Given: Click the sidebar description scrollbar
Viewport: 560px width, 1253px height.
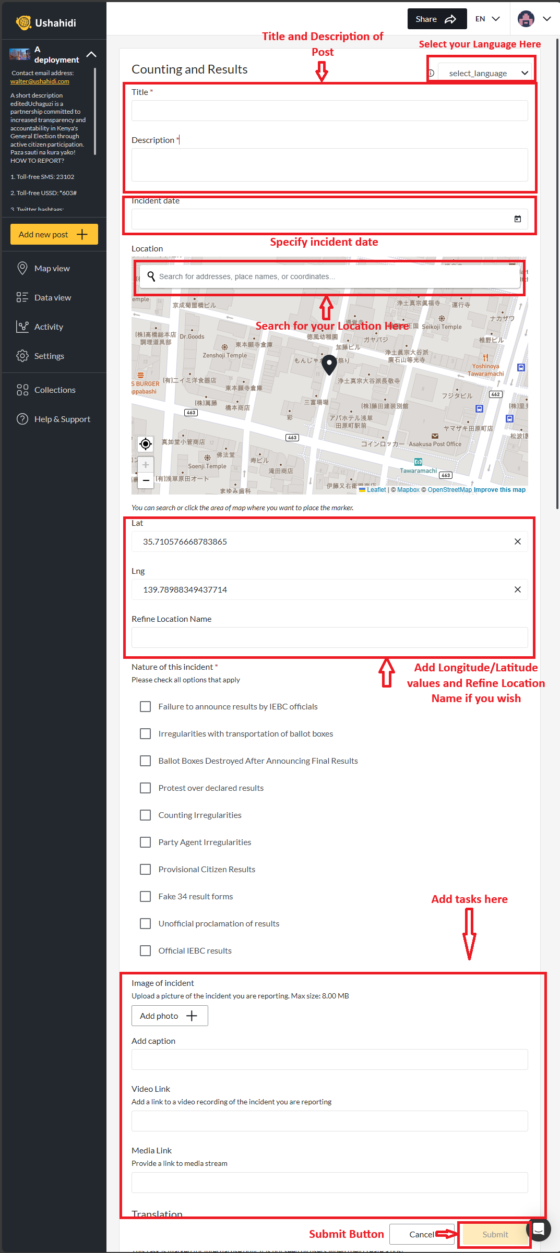Looking at the screenshot, I should pos(95,111).
